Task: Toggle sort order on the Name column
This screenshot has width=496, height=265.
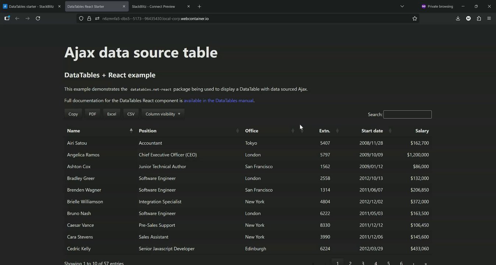Action: [x=74, y=131]
